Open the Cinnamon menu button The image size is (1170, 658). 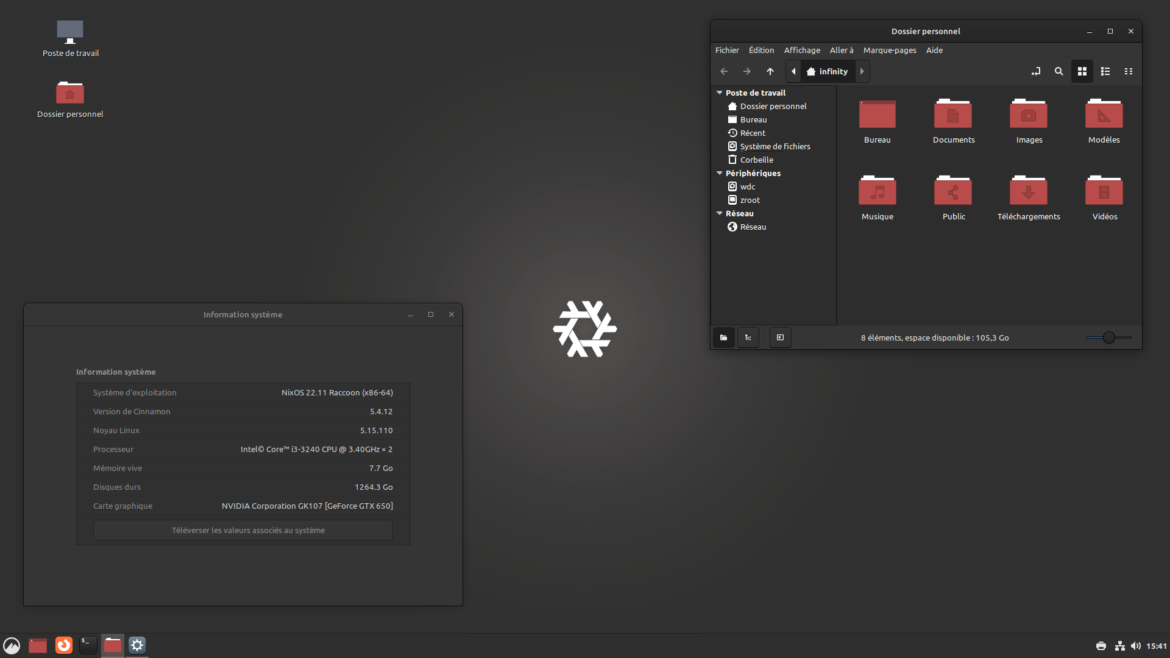(x=12, y=645)
